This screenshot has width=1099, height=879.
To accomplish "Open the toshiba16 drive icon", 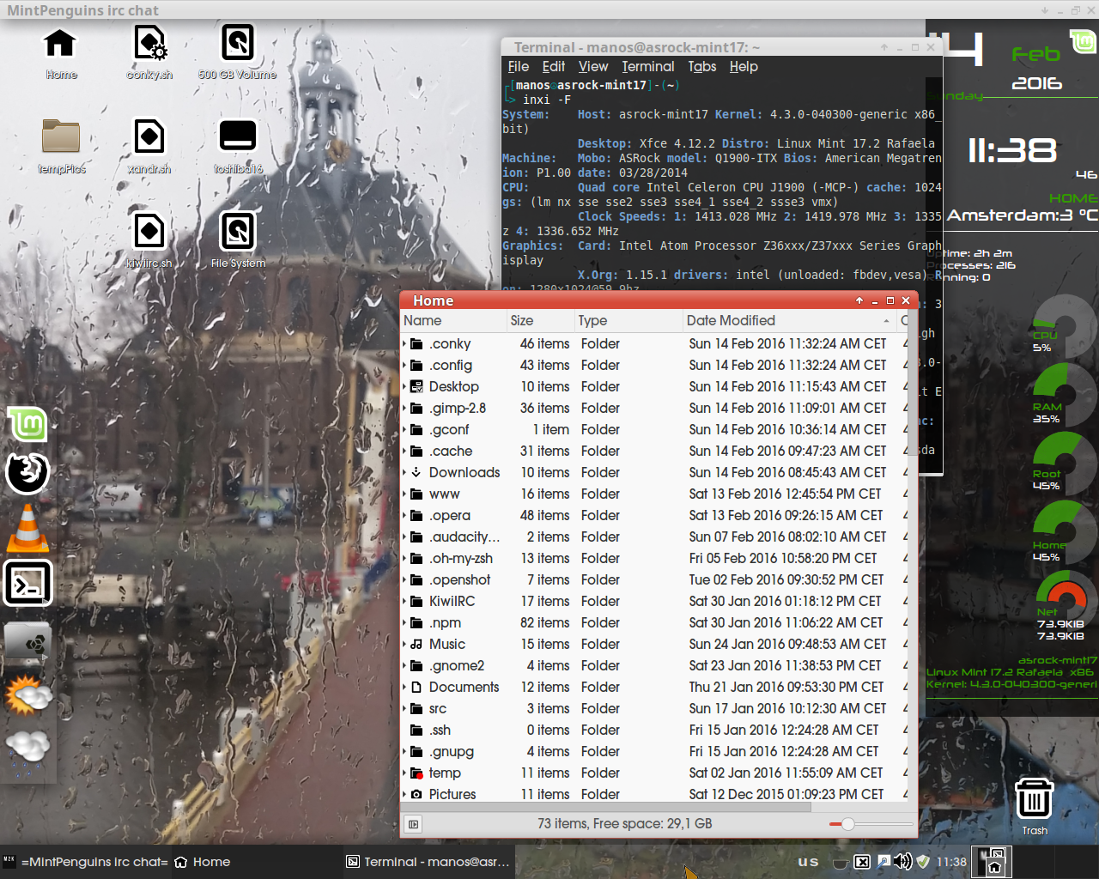I will (x=237, y=136).
